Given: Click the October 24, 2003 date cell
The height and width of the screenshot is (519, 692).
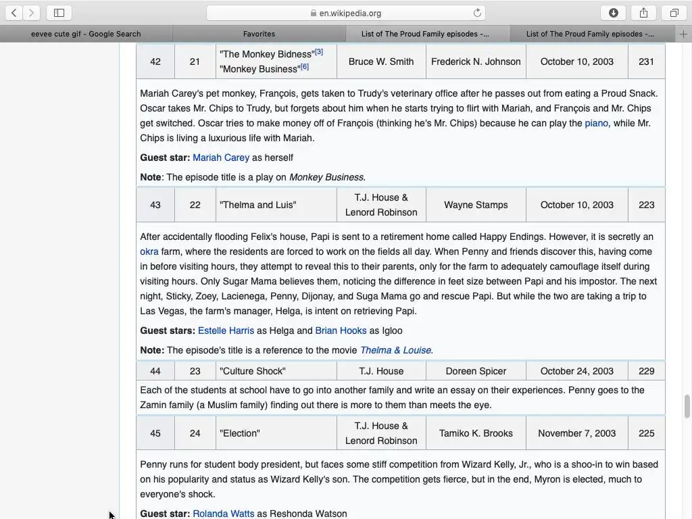Looking at the screenshot, I should (x=577, y=371).
